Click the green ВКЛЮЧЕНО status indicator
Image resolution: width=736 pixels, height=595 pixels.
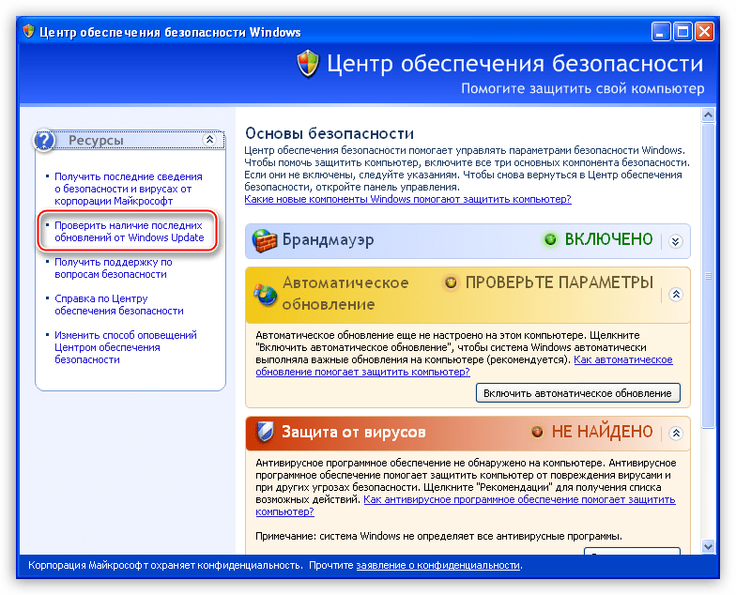(550, 240)
